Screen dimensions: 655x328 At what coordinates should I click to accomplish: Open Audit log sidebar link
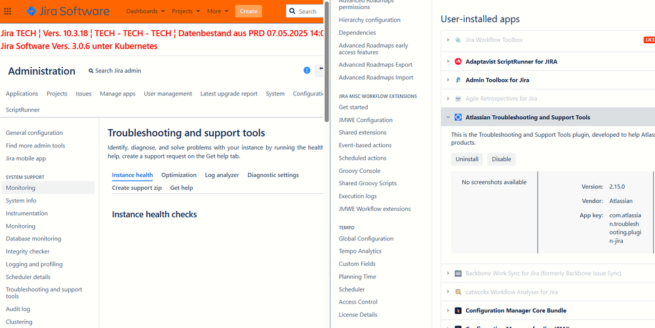click(18, 309)
